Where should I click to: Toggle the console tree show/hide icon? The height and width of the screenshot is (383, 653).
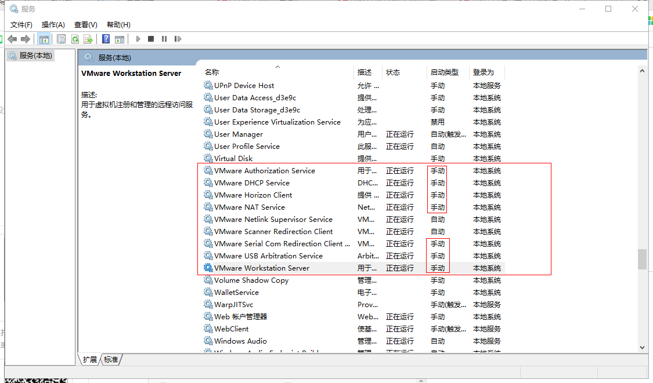pyautogui.click(x=44, y=39)
